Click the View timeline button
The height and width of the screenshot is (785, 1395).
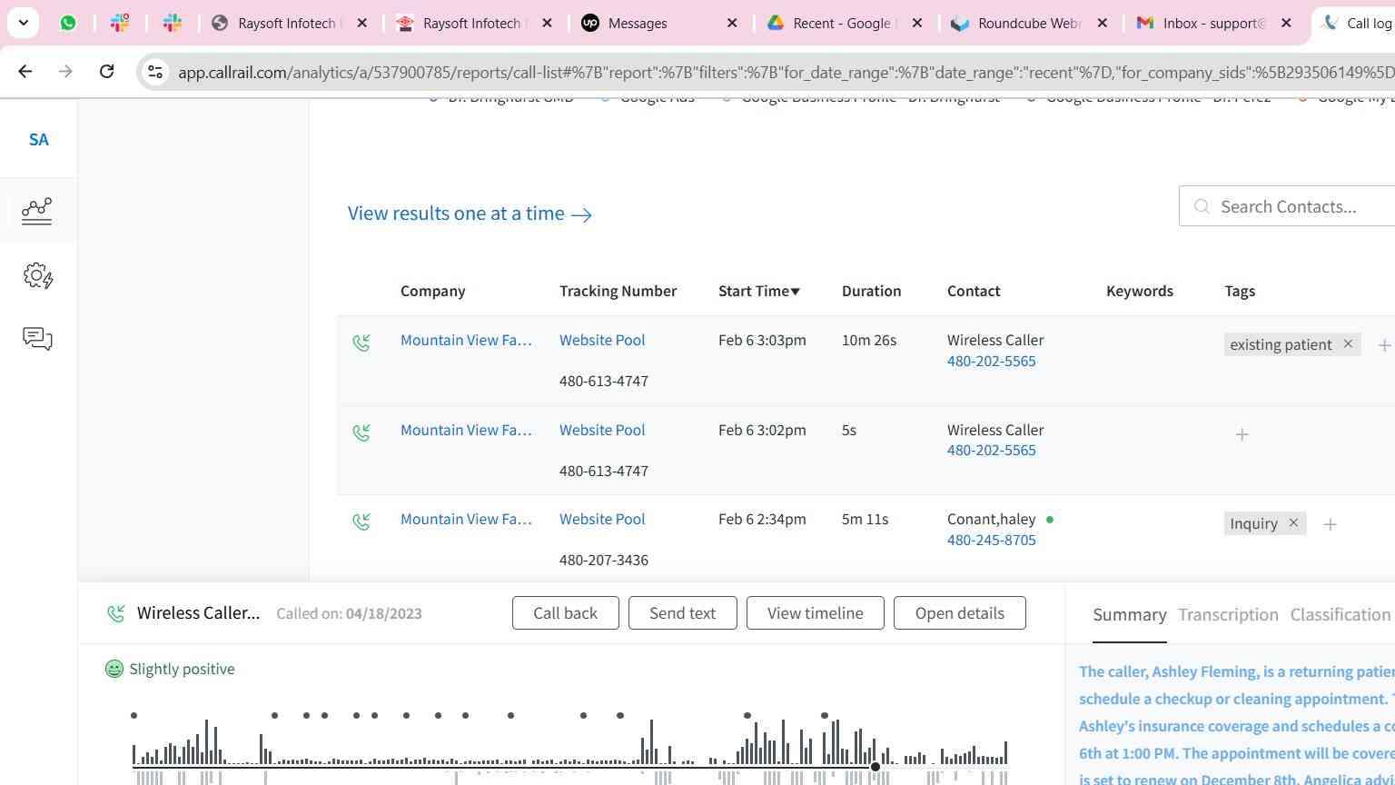click(815, 613)
